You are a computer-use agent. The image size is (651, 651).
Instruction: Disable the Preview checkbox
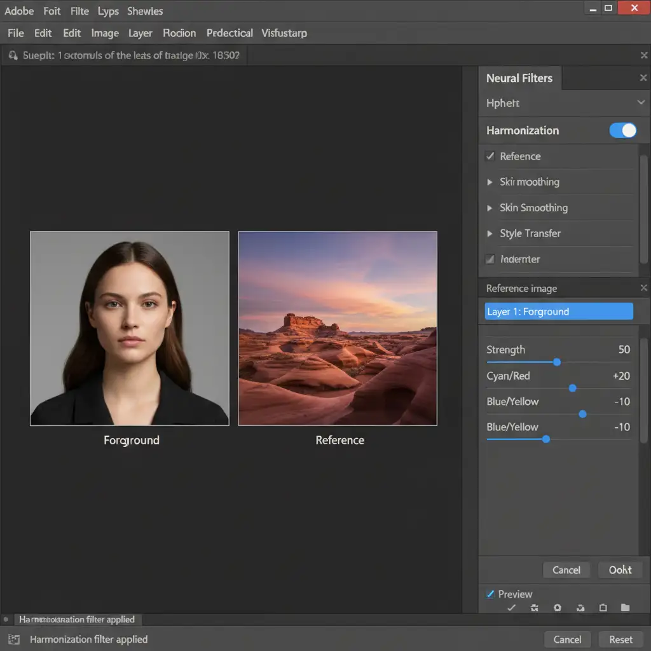[490, 594]
